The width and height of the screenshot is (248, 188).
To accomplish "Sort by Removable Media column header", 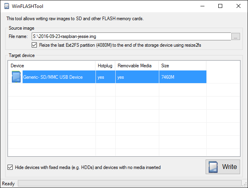I will click(137, 65).
